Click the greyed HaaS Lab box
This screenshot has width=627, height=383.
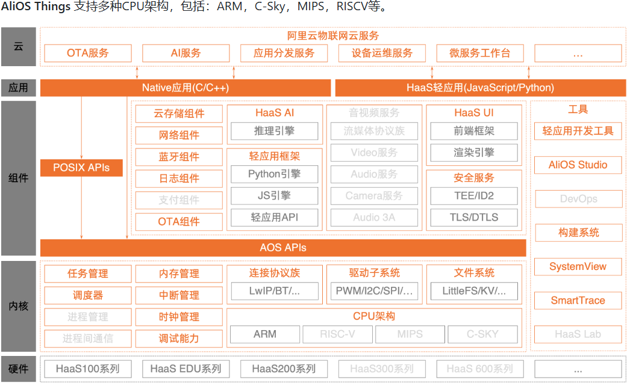pyautogui.click(x=578, y=334)
